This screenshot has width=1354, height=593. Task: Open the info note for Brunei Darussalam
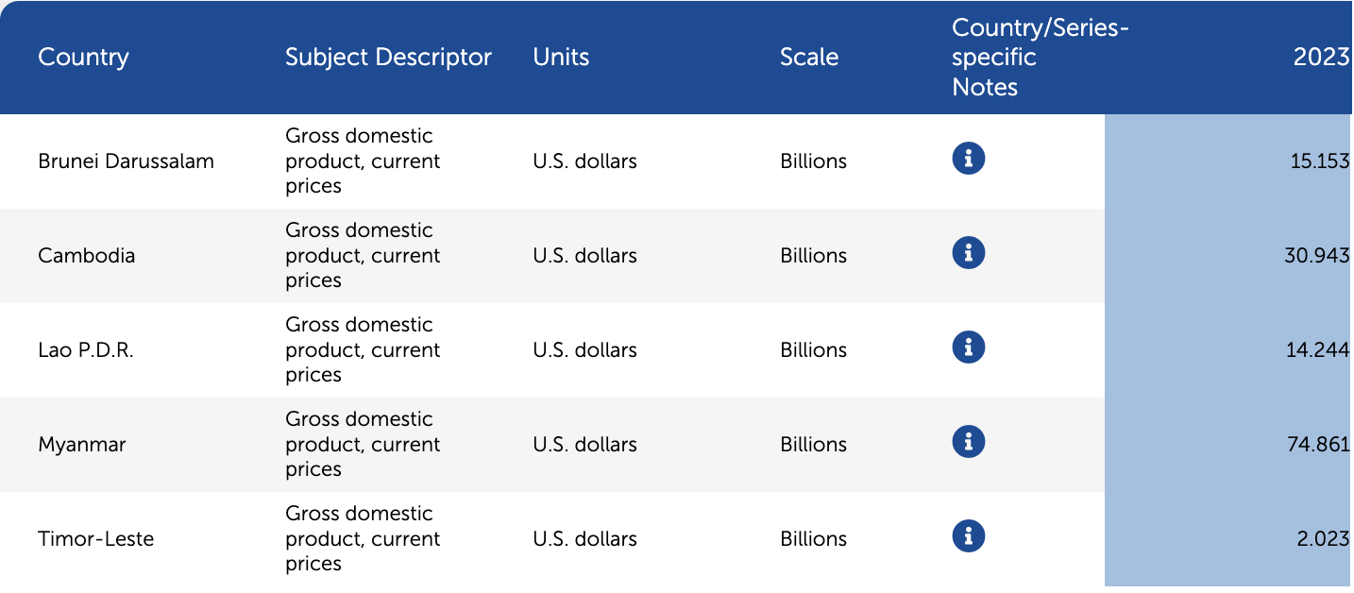[968, 159]
